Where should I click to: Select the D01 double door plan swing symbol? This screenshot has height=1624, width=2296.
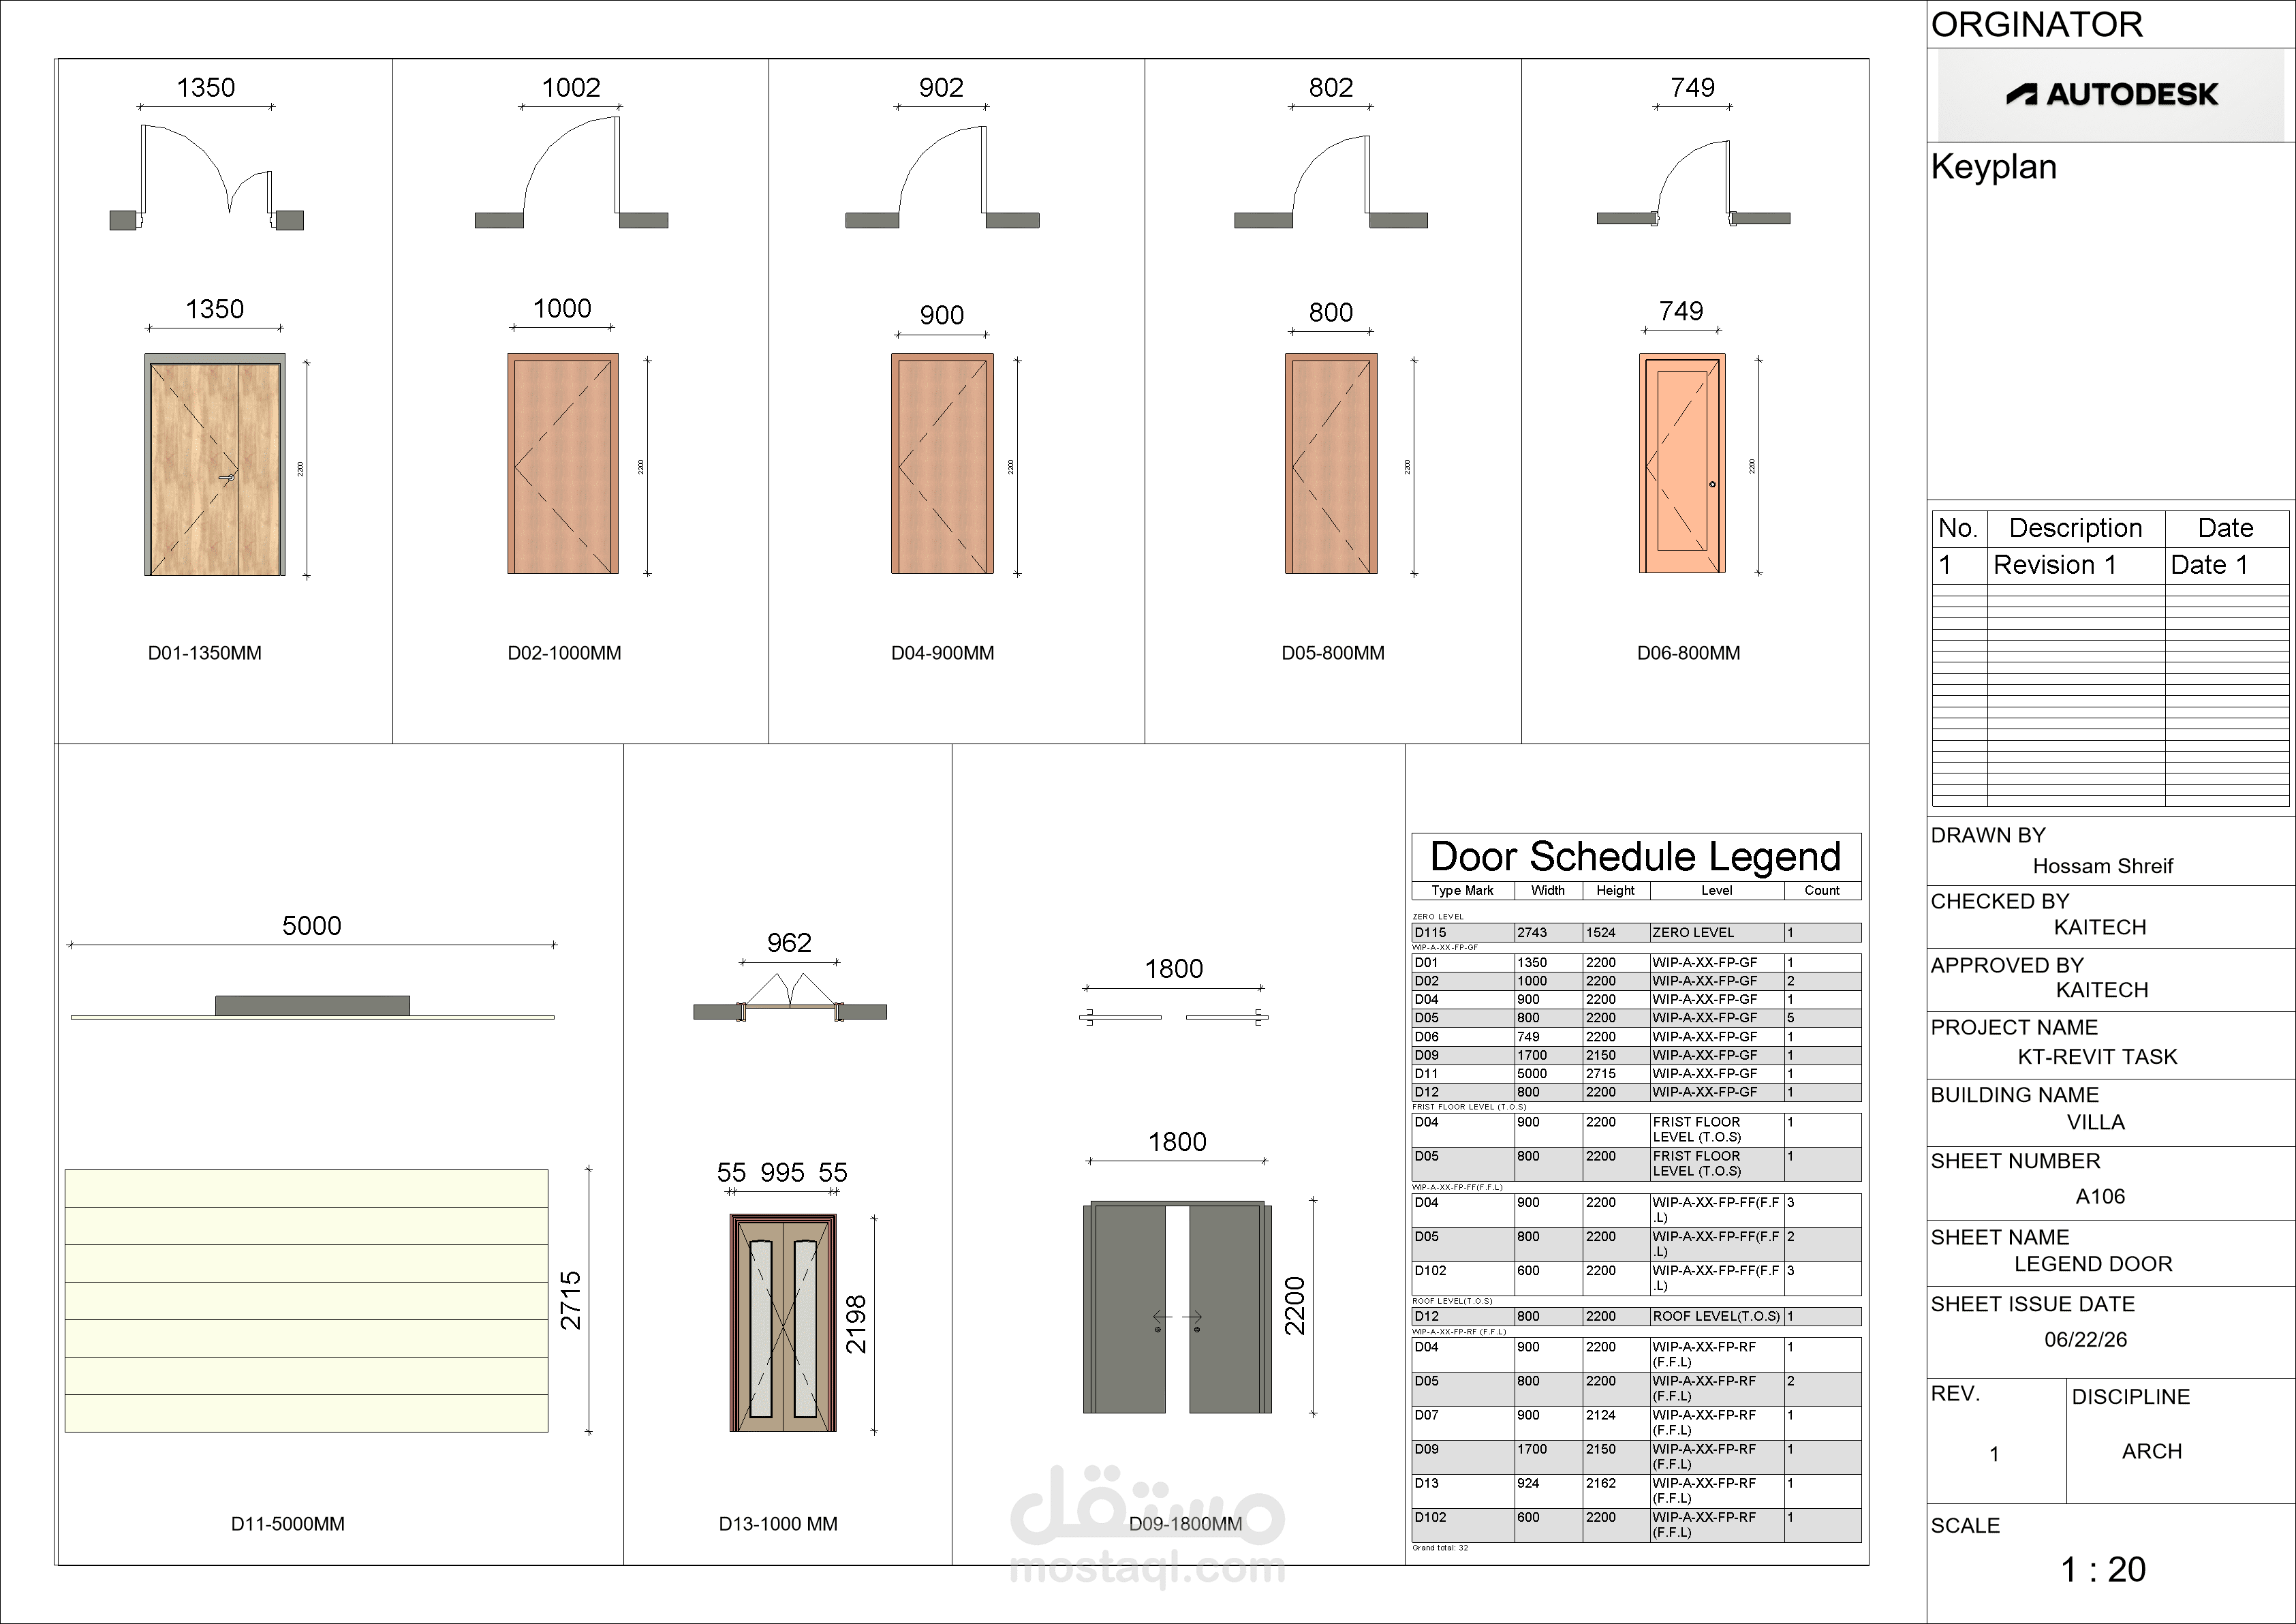pos(207,177)
